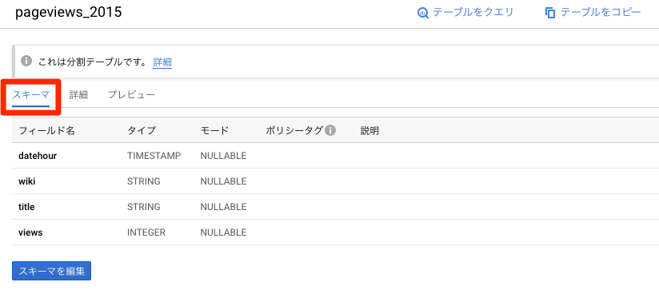This screenshot has width=659, height=290.
Task: Follow the 詳細 link in the notice
Action: click(162, 62)
